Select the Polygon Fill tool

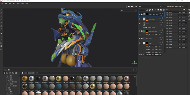pyautogui.click(x=1, y=19)
